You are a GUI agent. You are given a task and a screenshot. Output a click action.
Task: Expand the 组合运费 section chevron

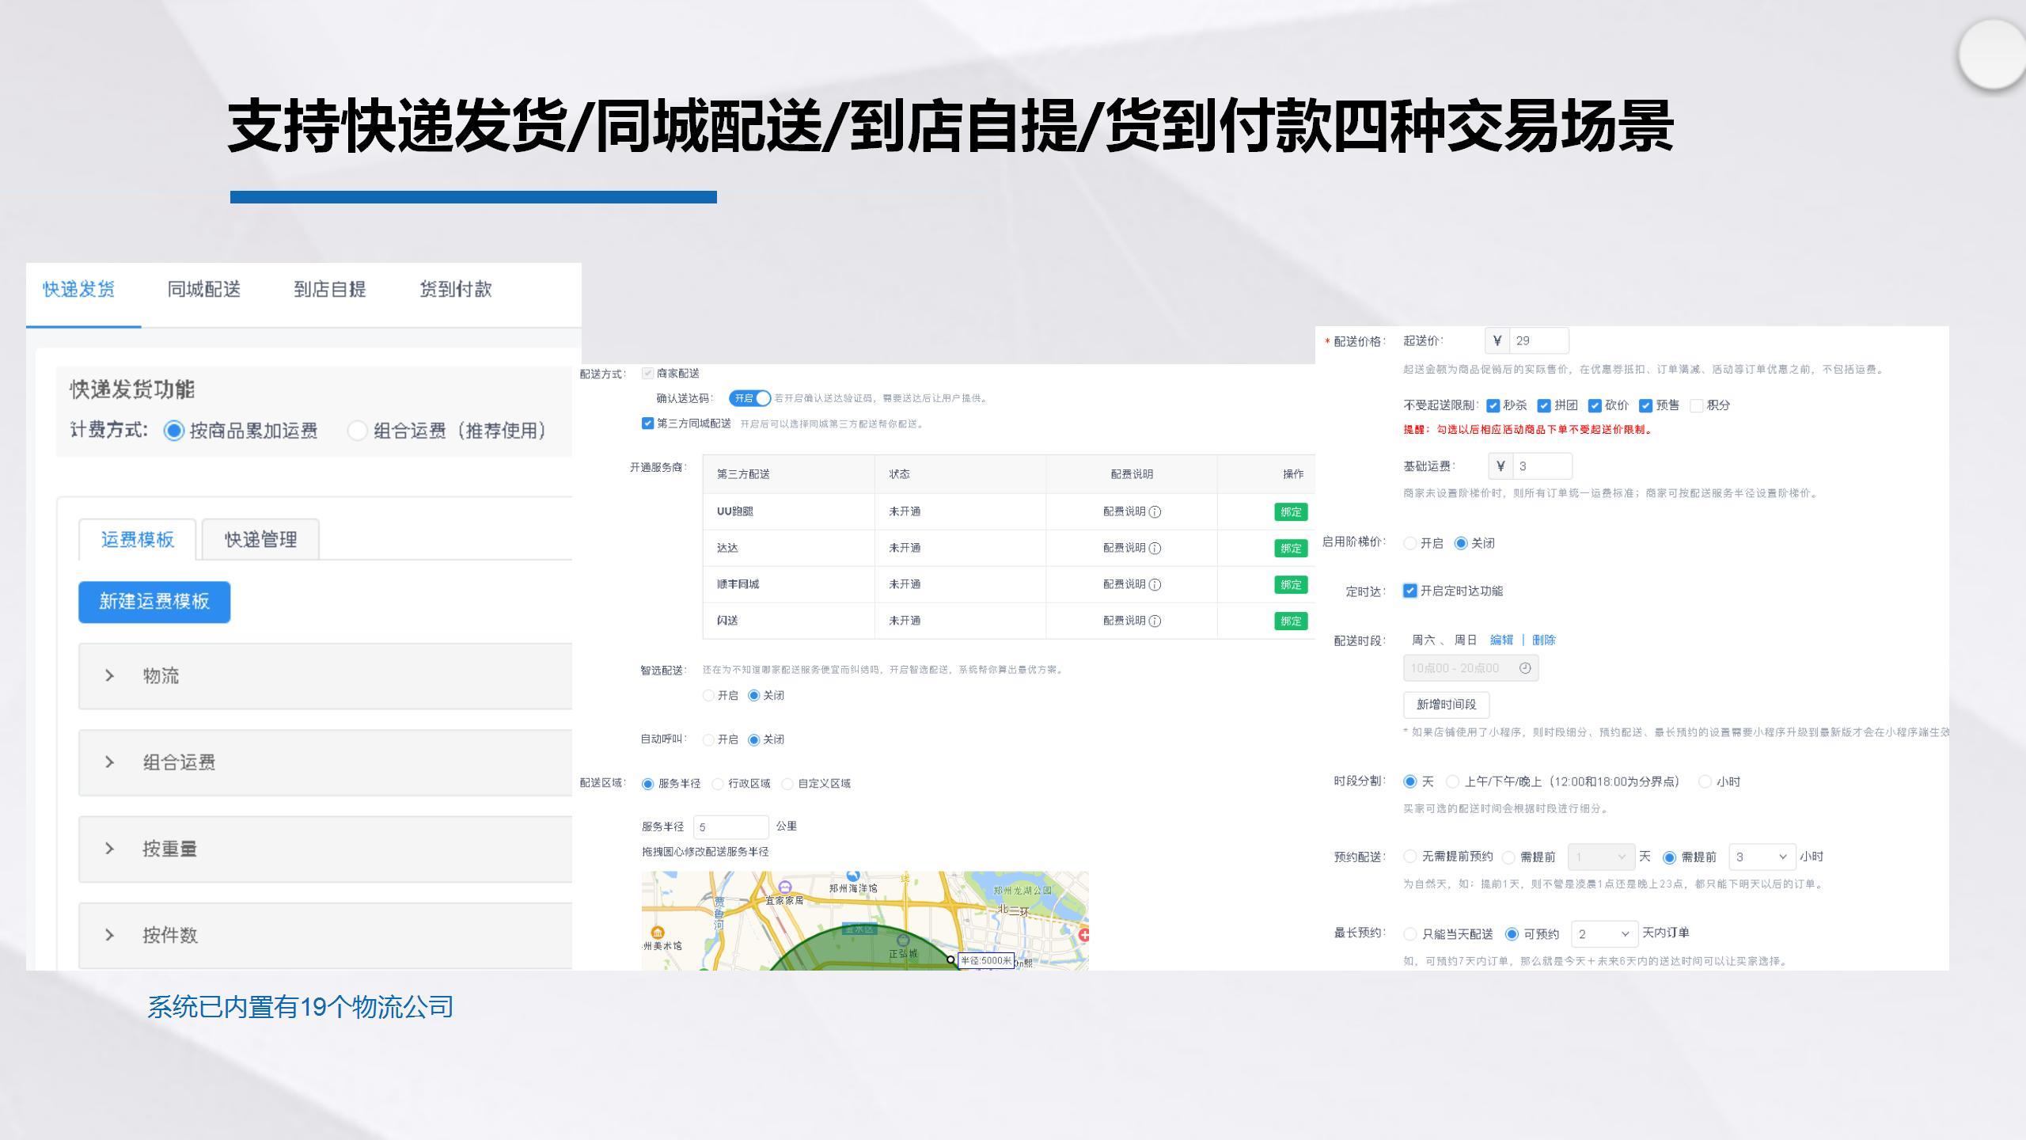[110, 762]
